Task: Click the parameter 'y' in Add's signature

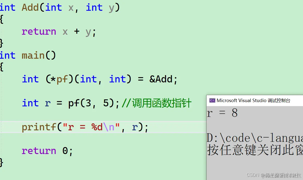Action: coord(111,8)
